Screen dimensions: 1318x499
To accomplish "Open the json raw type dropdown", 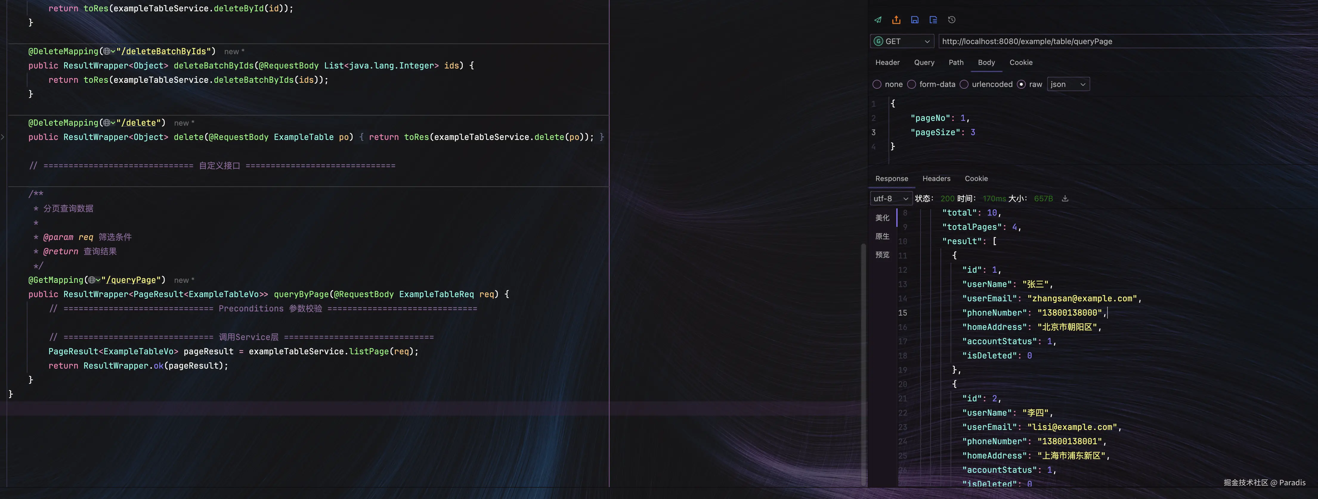I will [x=1068, y=84].
